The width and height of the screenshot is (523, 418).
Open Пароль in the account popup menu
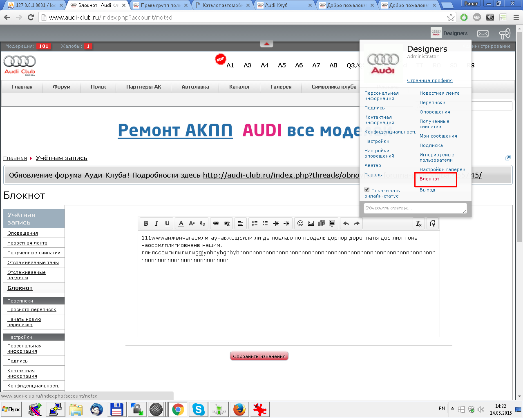[373, 175]
